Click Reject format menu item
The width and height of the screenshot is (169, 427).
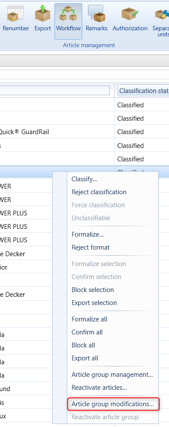pyautogui.click(x=91, y=247)
